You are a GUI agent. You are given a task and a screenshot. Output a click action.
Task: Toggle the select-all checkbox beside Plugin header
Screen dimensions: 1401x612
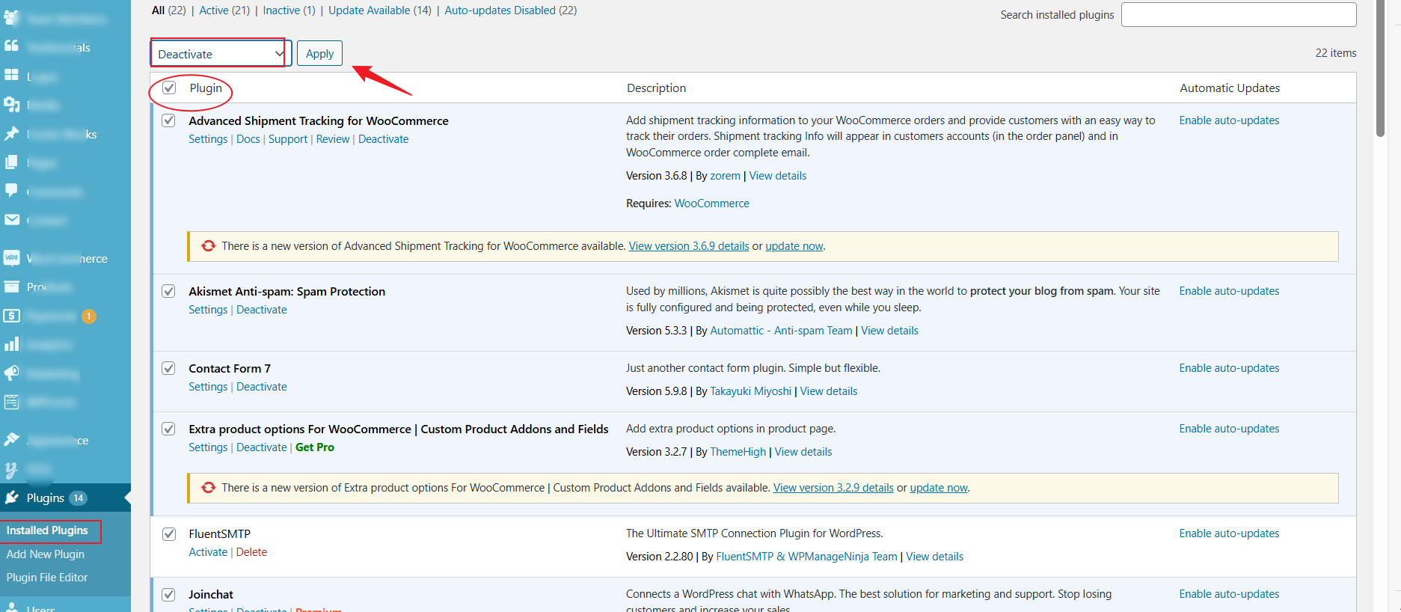(x=169, y=88)
